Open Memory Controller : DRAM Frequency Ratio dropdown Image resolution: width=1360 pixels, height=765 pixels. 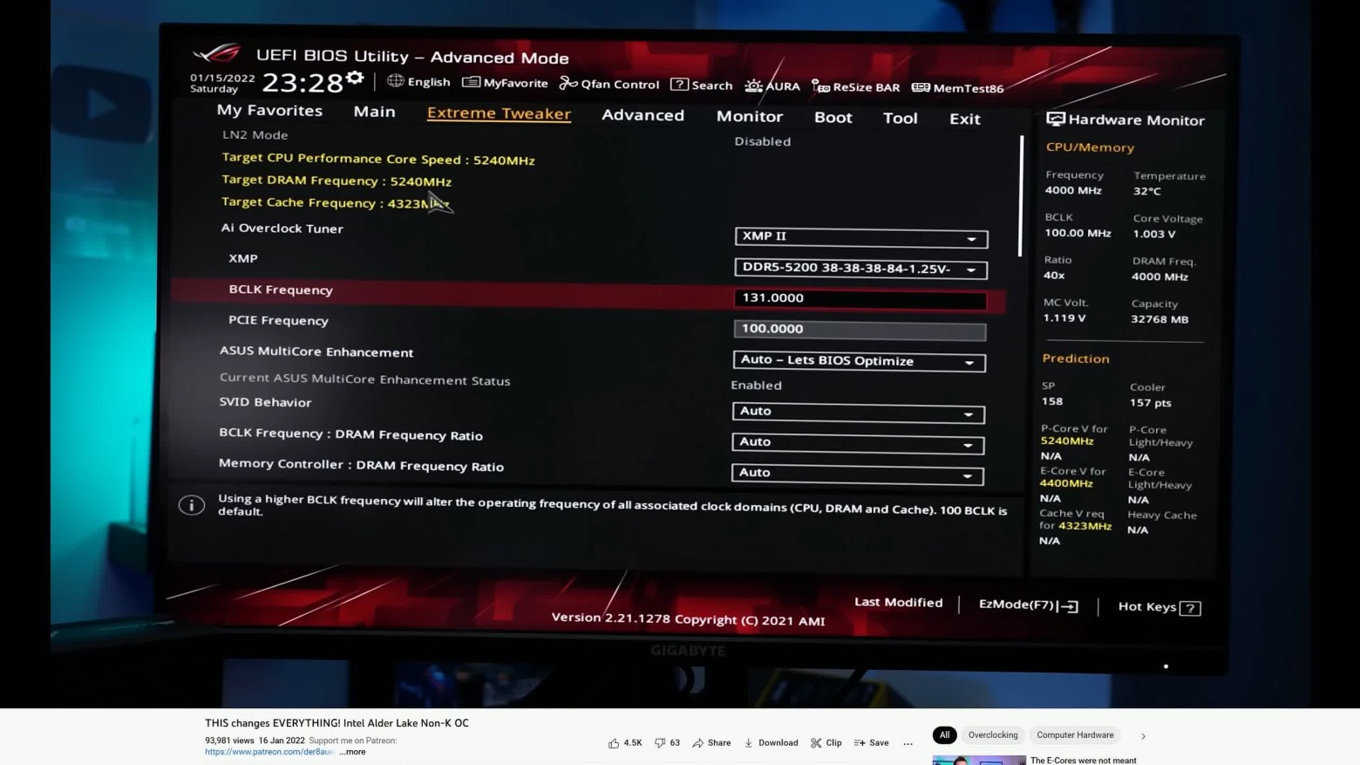click(857, 474)
